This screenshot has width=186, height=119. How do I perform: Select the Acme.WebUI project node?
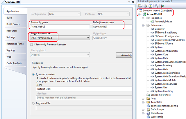point(155,14)
